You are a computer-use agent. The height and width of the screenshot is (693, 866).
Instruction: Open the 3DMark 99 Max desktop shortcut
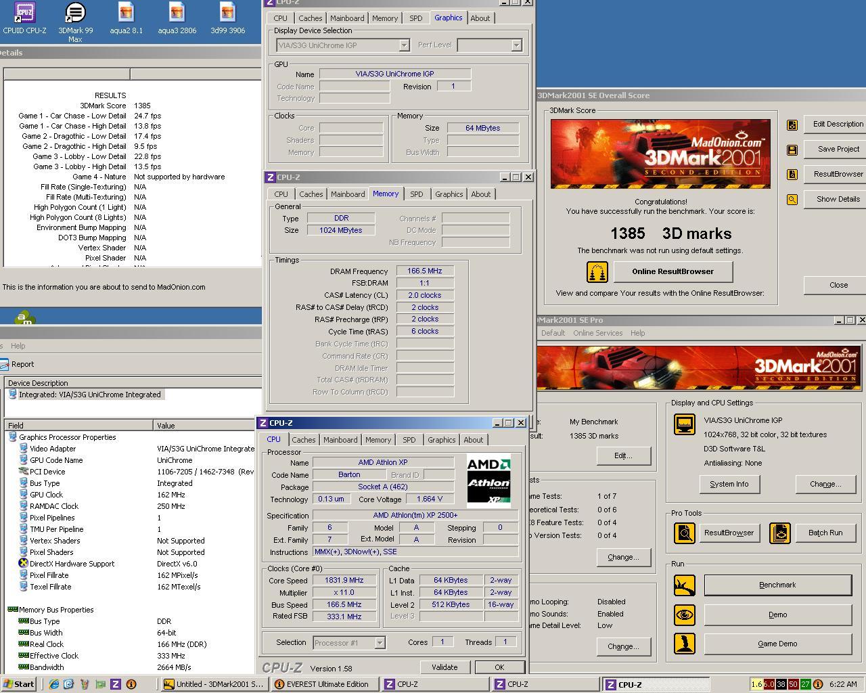point(75,22)
